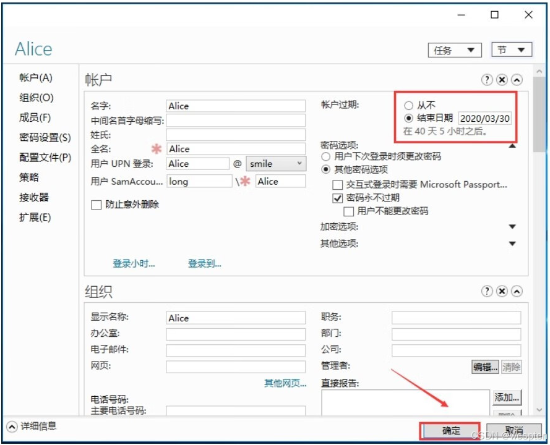Viewport: 550px width, 445px height.
Task: Open the 登录到... link
Action: pos(205,263)
